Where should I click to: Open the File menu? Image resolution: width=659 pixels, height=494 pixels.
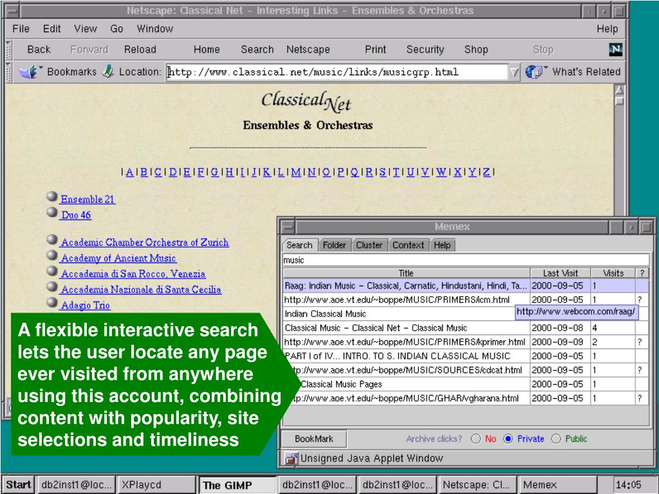click(x=21, y=28)
